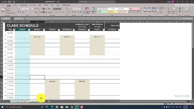
Task: Open WEDNESDAY column filter dropdown
Action: pos(74,30)
